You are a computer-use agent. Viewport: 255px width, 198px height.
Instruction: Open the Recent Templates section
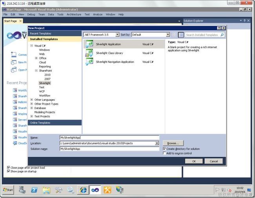(55, 33)
